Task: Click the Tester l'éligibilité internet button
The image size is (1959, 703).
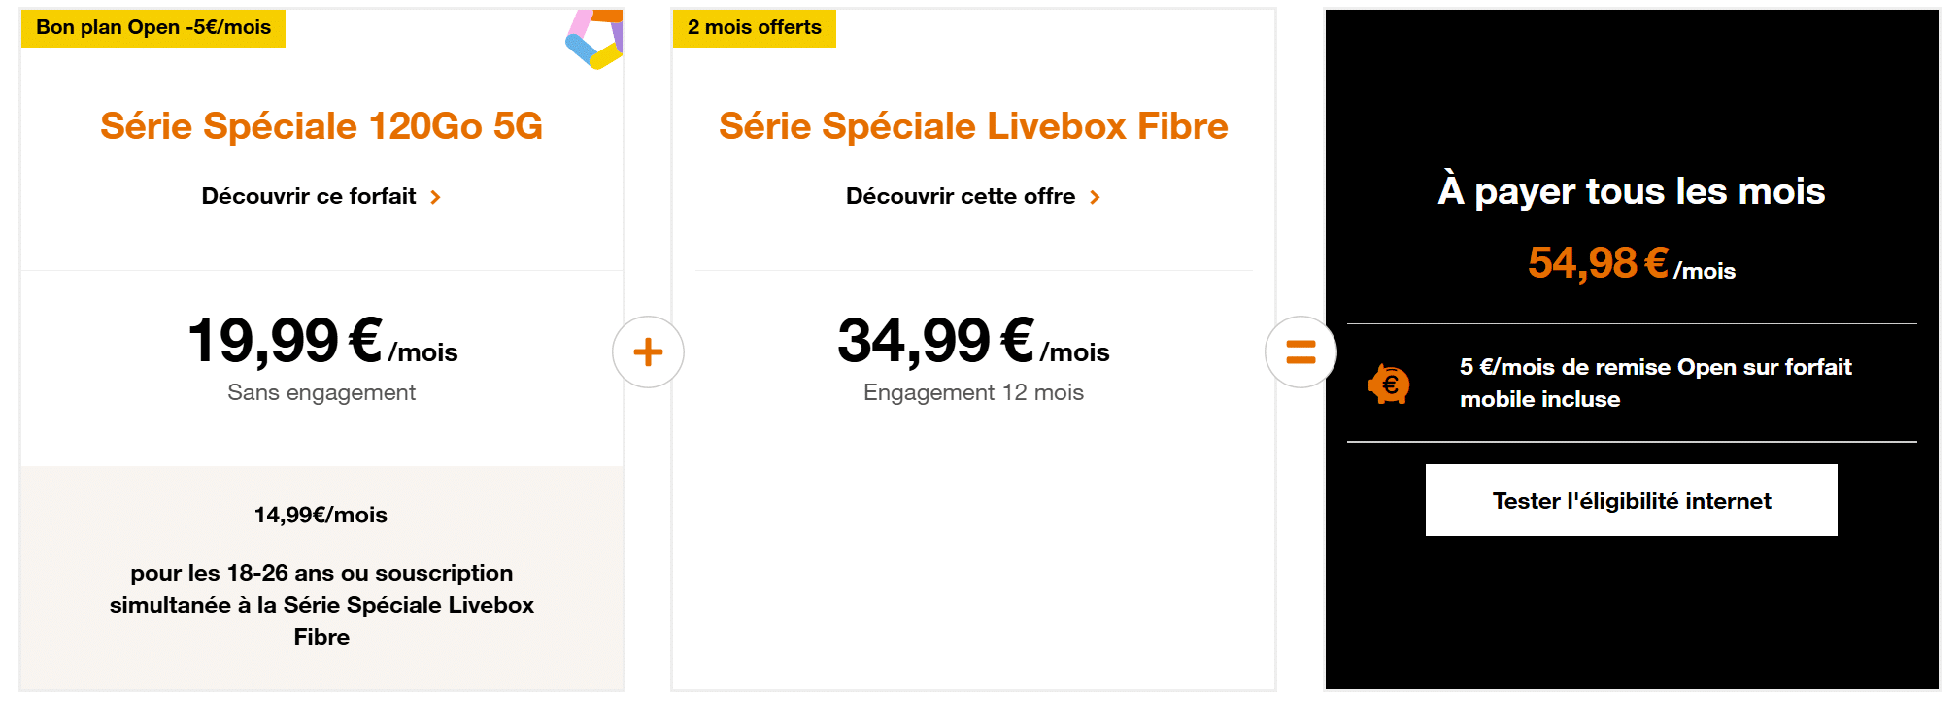Action: (1630, 500)
